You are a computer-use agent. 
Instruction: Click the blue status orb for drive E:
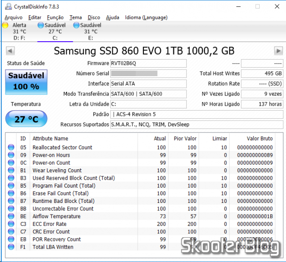click(x=76, y=25)
